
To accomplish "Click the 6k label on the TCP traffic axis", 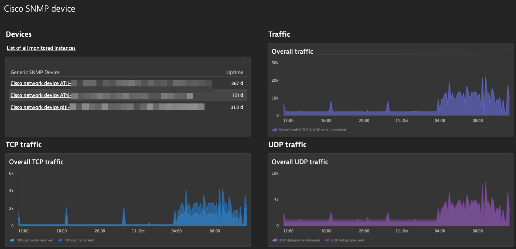I will tap(11, 173).
